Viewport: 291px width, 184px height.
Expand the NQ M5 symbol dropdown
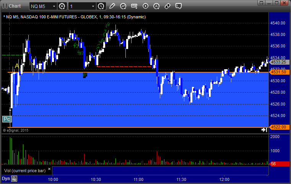click(x=54, y=7)
